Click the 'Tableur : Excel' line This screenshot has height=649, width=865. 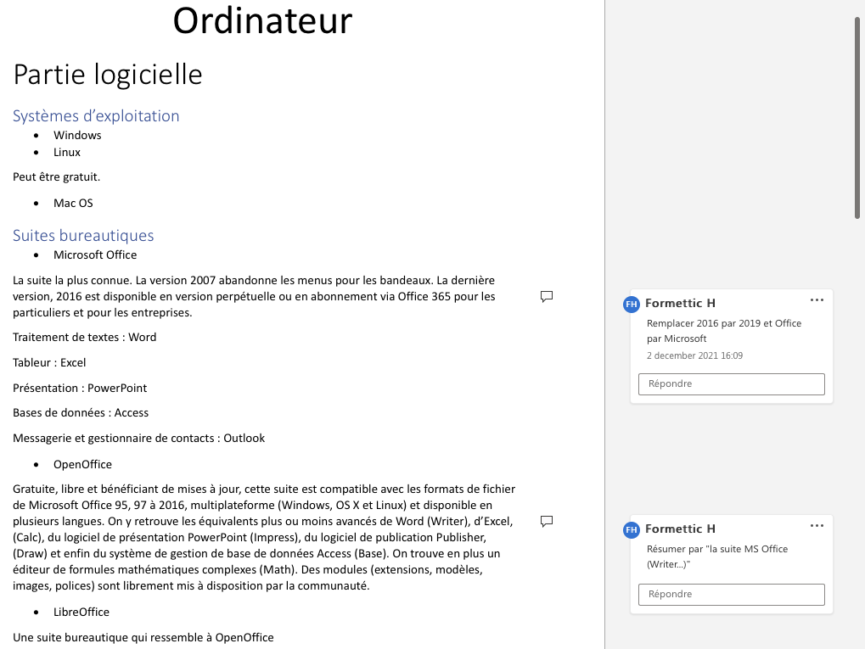click(x=49, y=362)
